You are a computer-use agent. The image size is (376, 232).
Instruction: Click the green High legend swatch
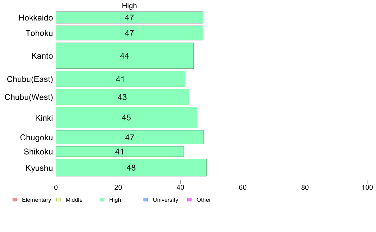102,200
